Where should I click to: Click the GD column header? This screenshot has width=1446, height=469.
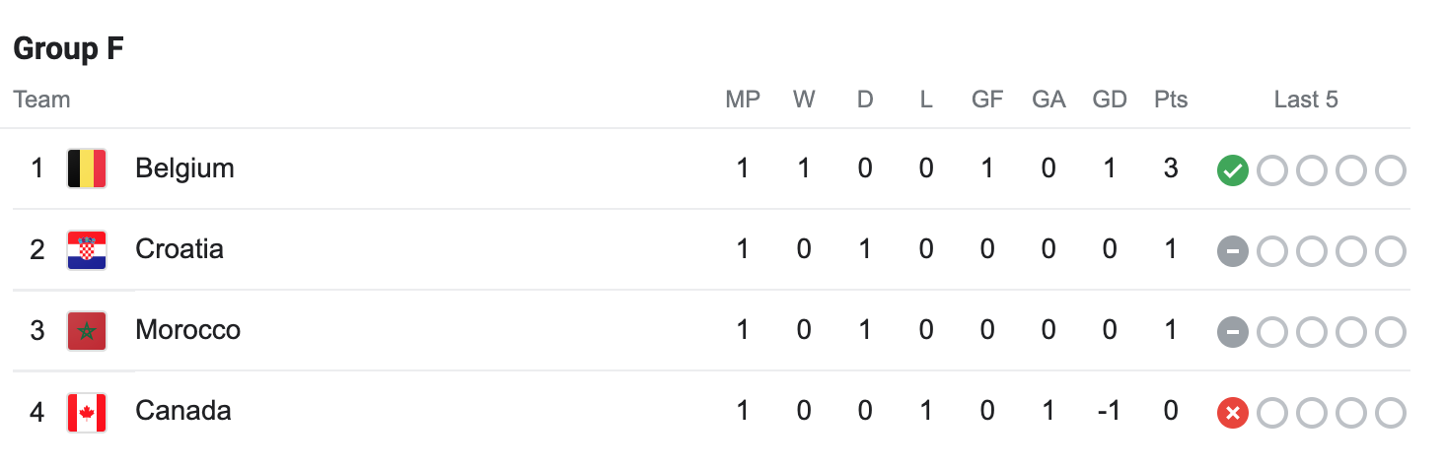click(x=1110, y=100)
